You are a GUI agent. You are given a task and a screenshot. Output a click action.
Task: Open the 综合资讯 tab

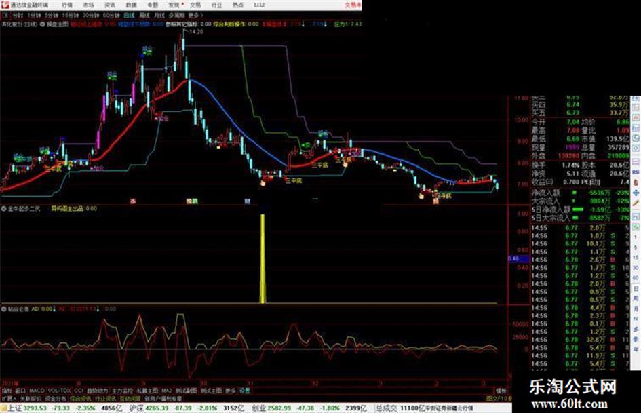click(81, 398)
